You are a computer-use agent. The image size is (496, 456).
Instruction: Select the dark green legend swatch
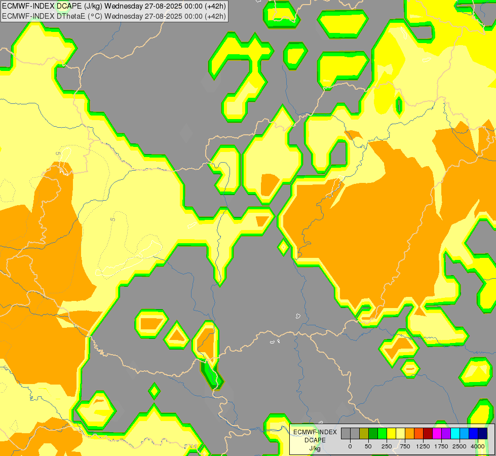(x=373, y=433)
